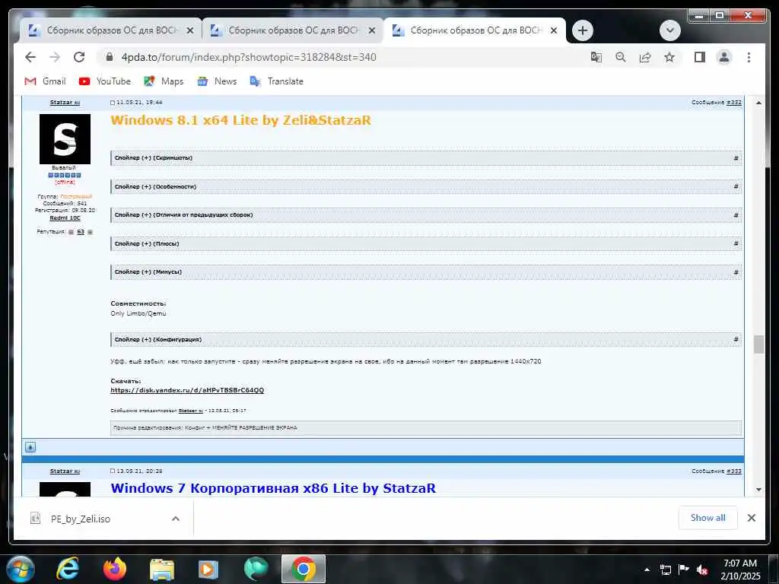Click the muted volume tray icon

click(702, 570)
